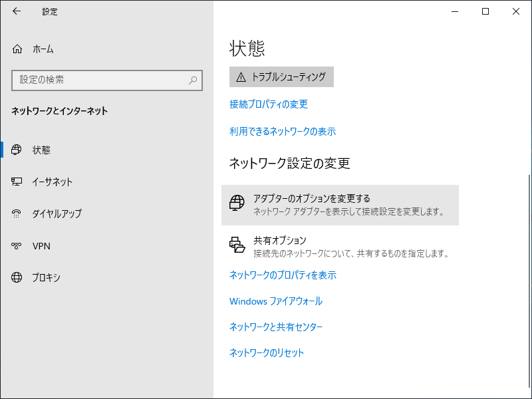The width and height of the screenshot is (532, 399).
Task: Click the 状態 globe icon in sidebar
Action: coord(16,150)
